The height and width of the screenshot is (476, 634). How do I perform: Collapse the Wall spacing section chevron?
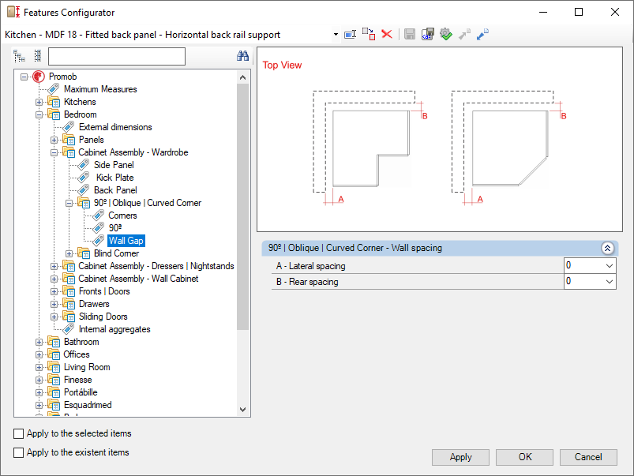[x=607, y=248]
